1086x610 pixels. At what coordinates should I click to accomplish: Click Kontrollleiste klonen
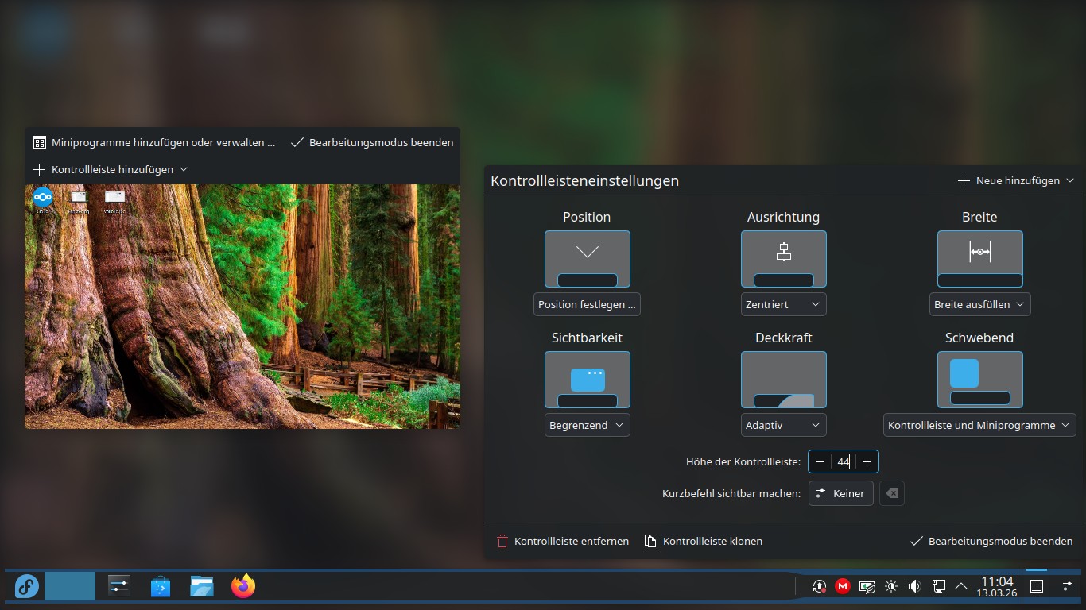tap(703, 541)
